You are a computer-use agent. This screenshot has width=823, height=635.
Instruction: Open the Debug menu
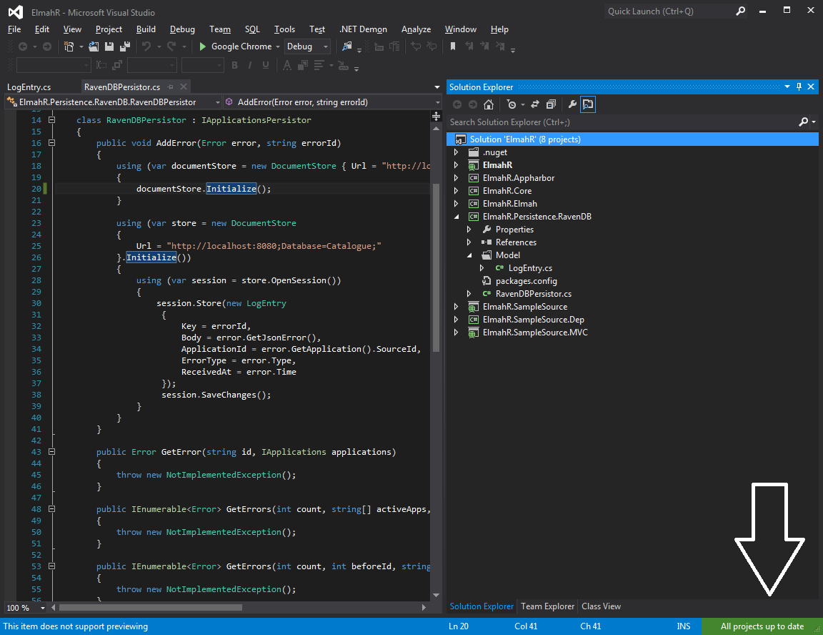pos(182,29)
